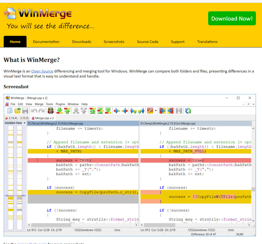
Task: Click Copy Left and Advance icon
Action: click(x=141, y=111)
